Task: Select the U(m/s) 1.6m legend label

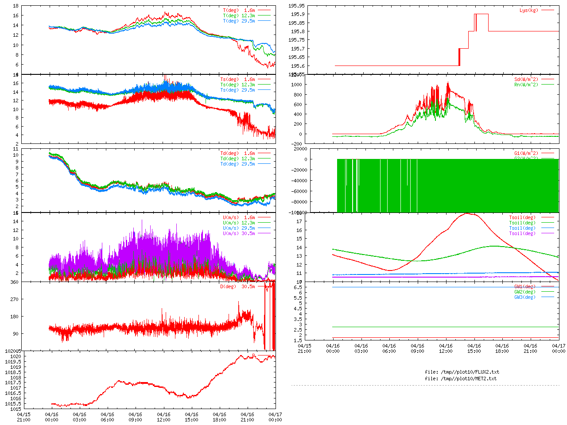Action: pyautogui.click(x=239, y=217)
